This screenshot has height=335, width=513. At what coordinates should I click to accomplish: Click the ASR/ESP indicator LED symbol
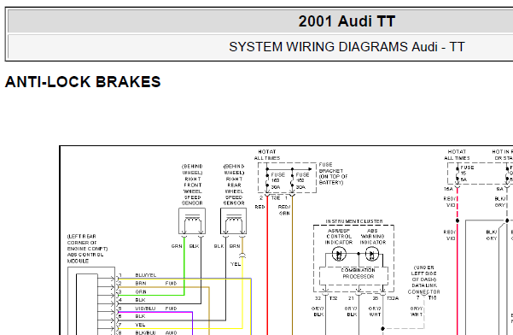coord(339,254)
